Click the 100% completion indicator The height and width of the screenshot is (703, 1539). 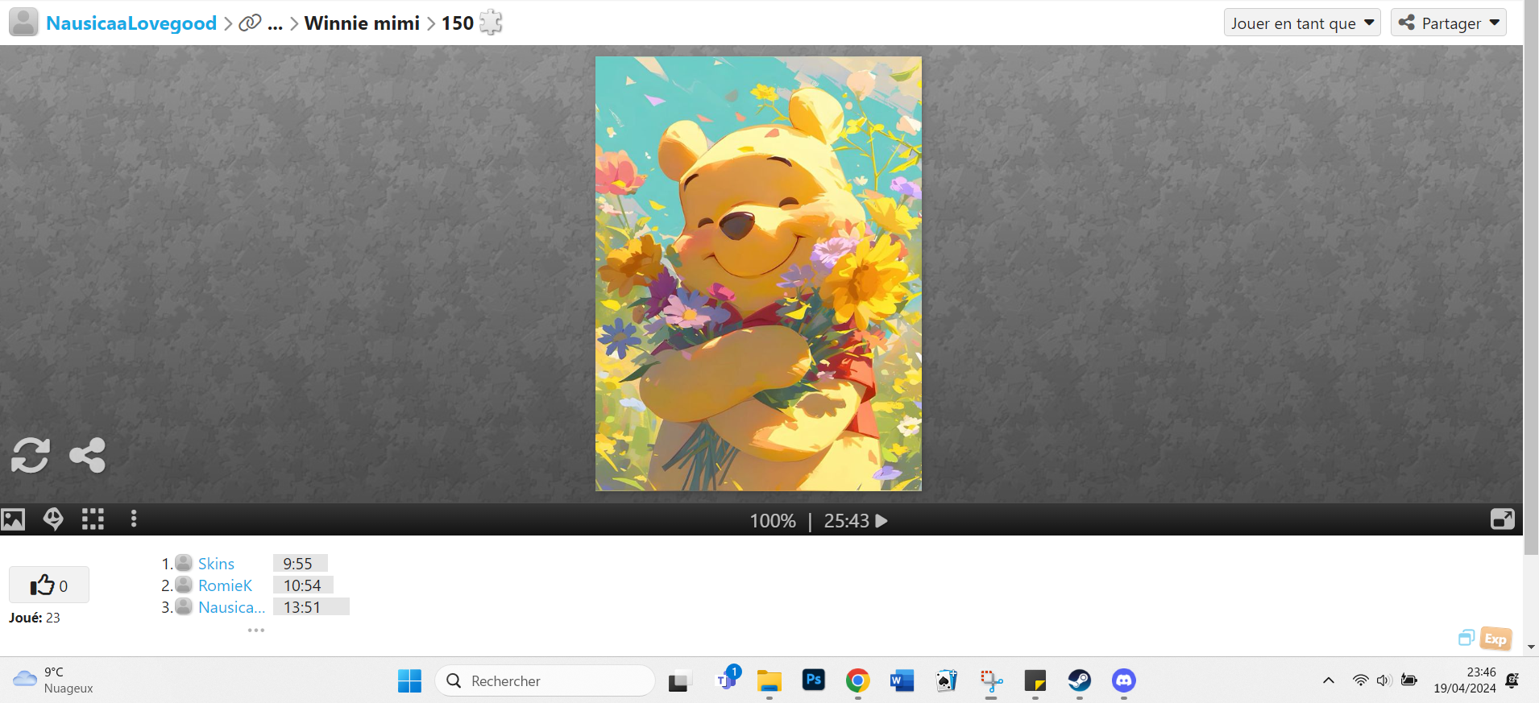(x=773, y=521)
